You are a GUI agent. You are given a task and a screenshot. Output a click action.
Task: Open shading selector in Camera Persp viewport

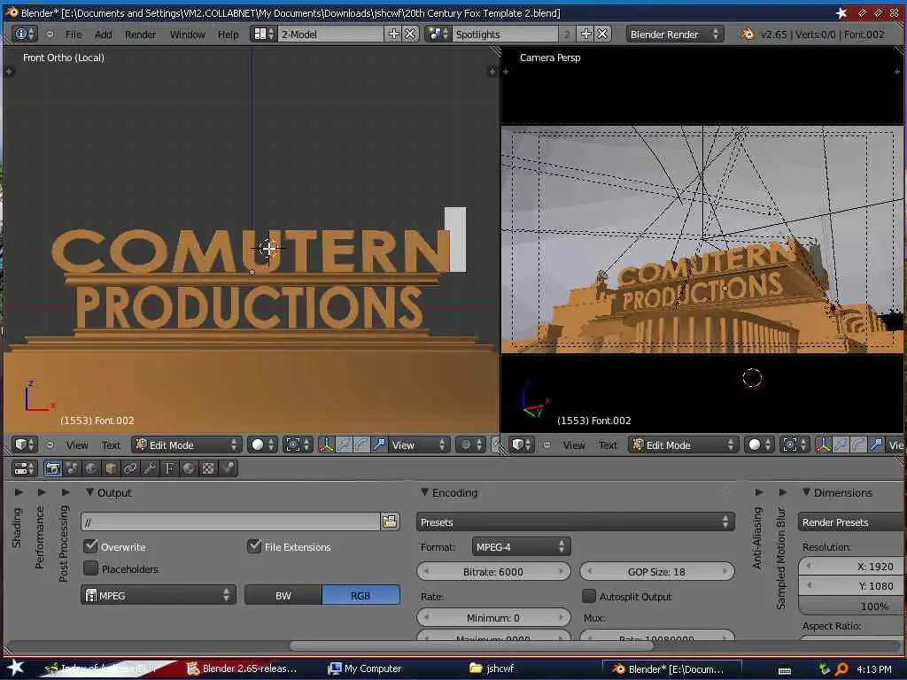pyautogui.click(x=759, y=444)
